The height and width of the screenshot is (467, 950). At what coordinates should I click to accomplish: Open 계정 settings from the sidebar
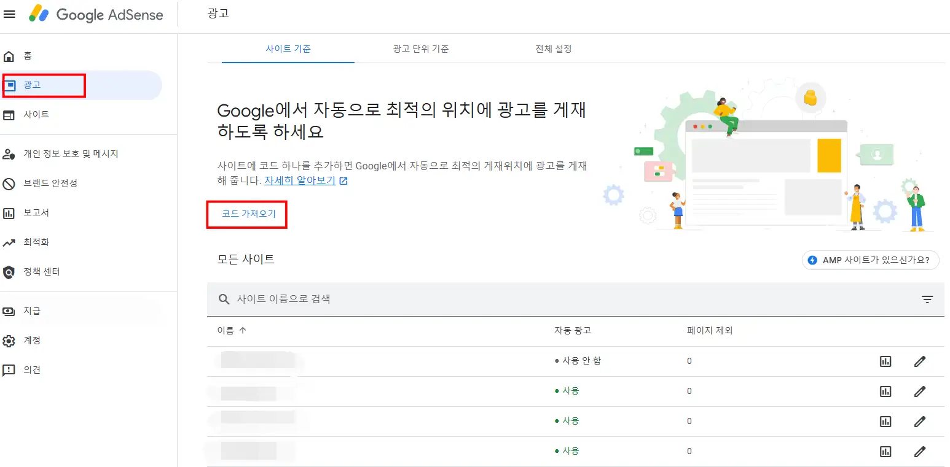pyautogui.click(x=31, y=340)
